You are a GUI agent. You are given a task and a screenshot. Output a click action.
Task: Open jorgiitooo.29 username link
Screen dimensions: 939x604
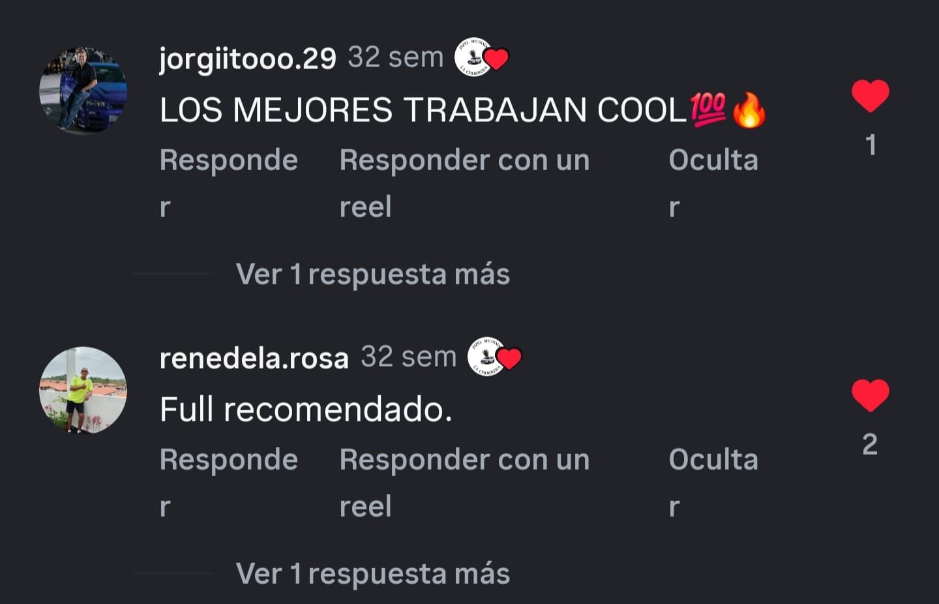(248, 59)
